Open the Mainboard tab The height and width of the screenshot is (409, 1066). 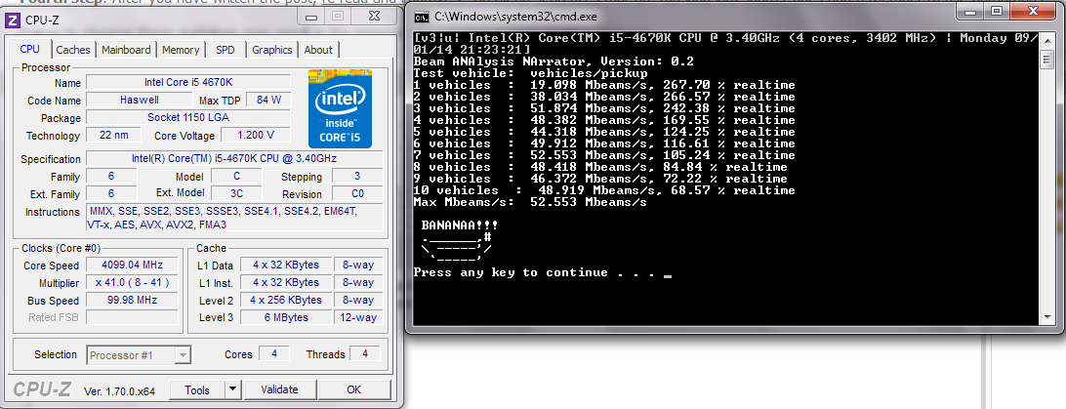127,50
